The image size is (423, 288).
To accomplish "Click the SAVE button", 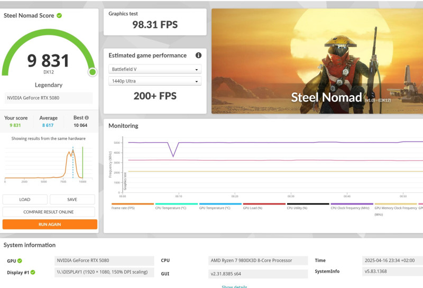I will 72,200.
